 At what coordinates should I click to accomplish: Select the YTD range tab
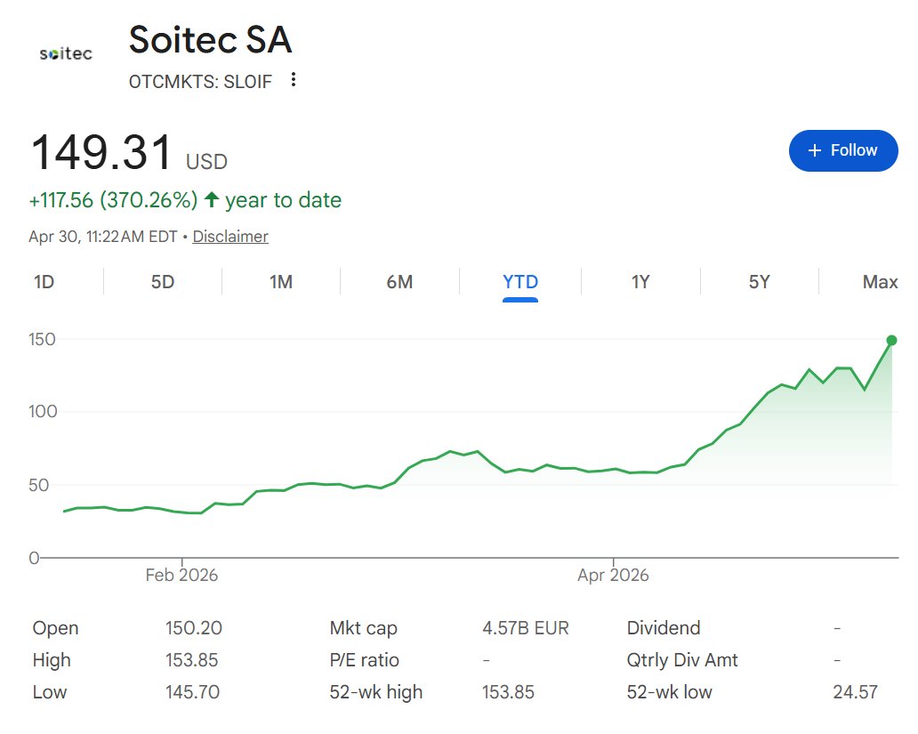point(519,282)
